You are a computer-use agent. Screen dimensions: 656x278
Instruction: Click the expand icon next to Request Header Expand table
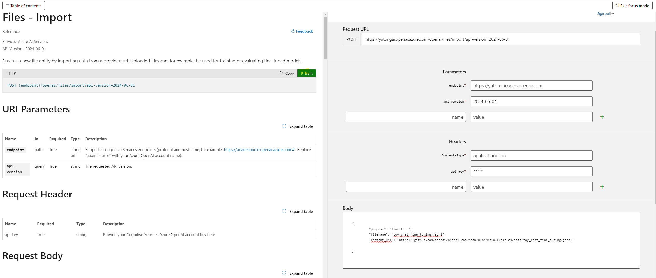(284, 211)
